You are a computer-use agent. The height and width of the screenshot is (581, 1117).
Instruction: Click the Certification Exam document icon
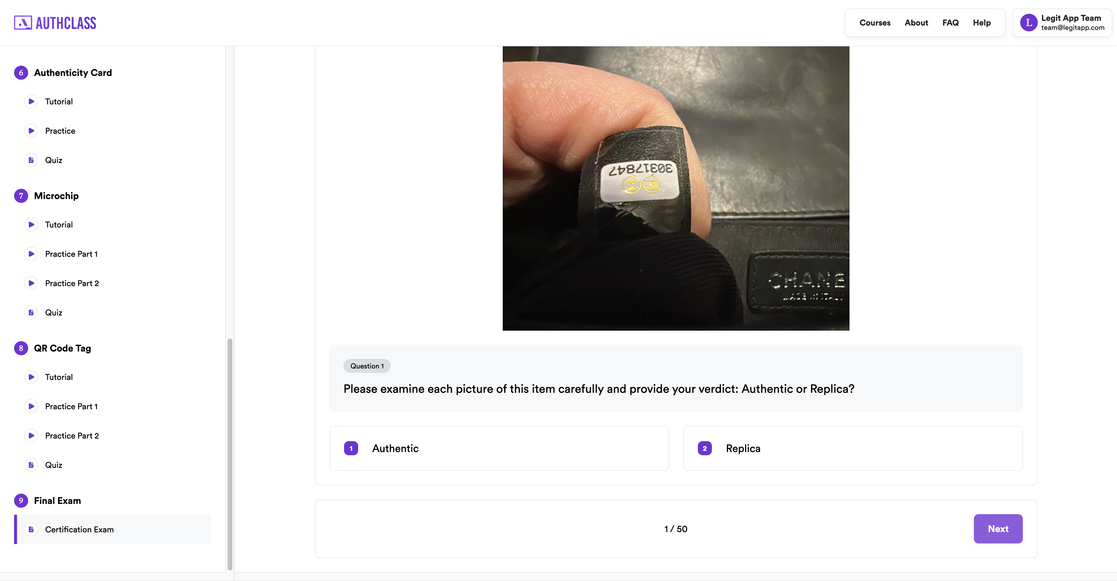31,529
